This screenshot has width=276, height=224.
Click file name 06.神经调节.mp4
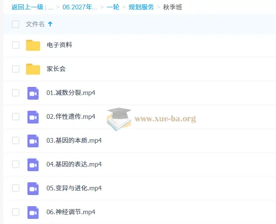71,212
